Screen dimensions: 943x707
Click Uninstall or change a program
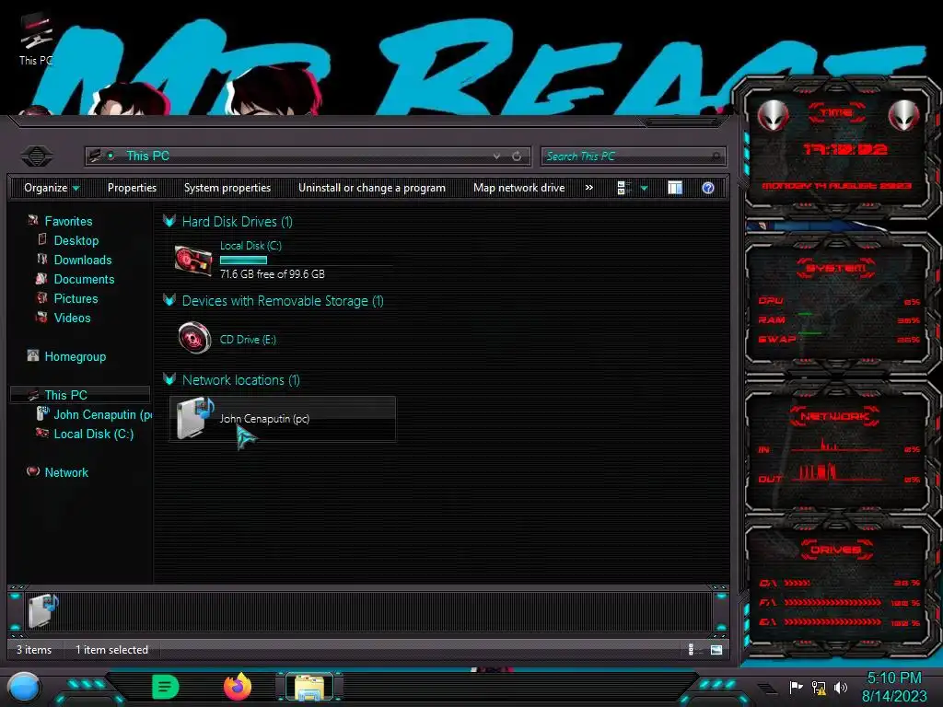tap(372, 188)
